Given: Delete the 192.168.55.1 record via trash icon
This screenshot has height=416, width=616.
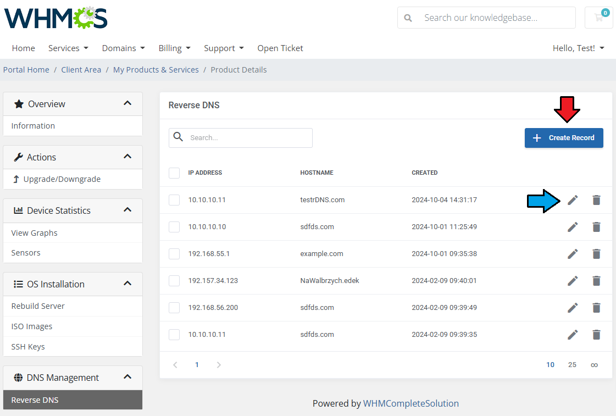Looking at the screenshot, I should (x=596, y=254).
